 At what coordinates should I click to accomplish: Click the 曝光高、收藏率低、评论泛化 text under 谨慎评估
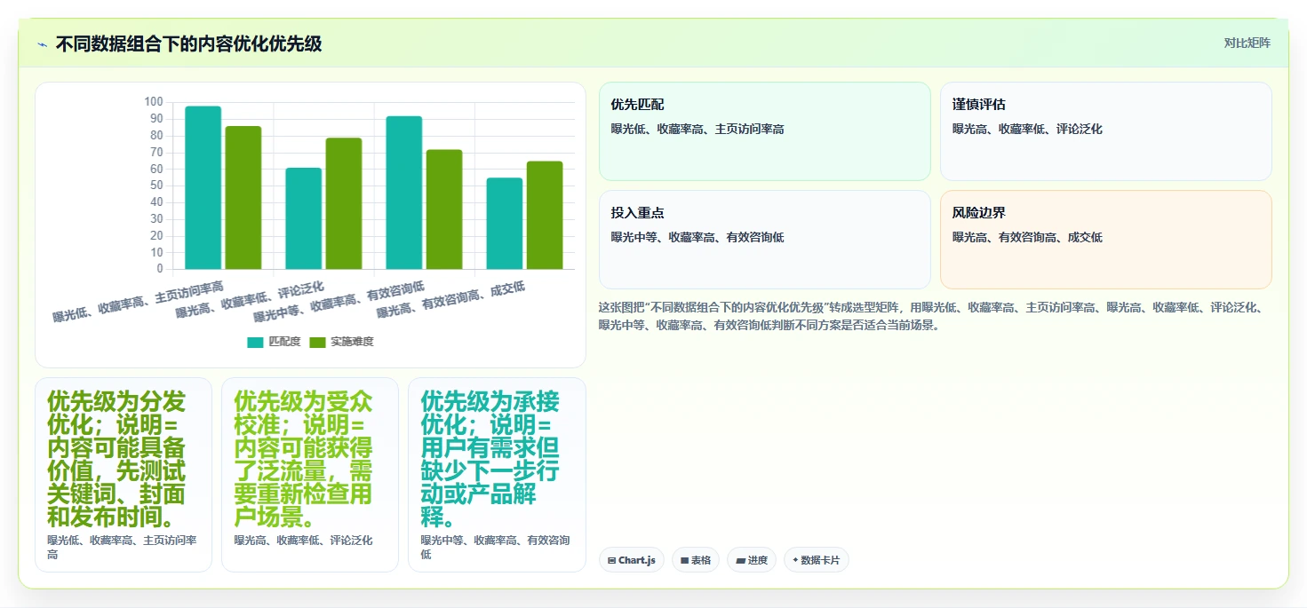point(1027,129)
